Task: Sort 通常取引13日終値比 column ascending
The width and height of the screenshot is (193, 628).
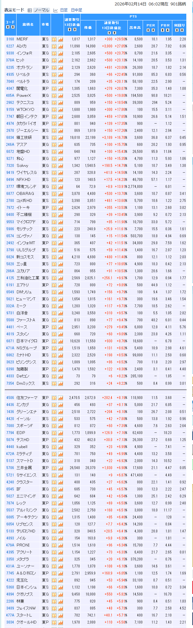Action: pyautogui.click(x=109, y=32)
